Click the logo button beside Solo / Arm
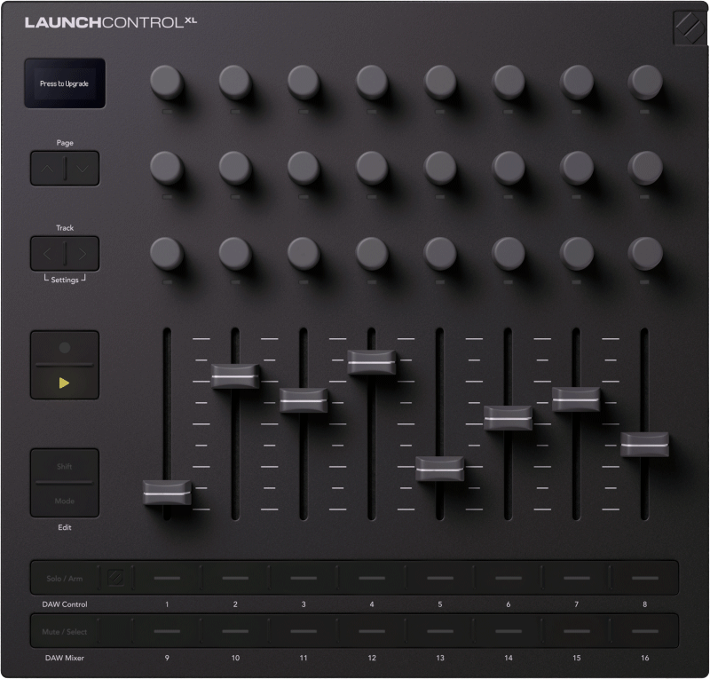The image size is (710, 679). [x=116, y=578]
